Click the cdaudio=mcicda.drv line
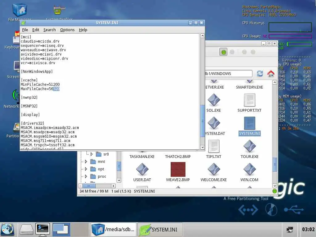The image size is (316, 237). (x=40, y=41)
